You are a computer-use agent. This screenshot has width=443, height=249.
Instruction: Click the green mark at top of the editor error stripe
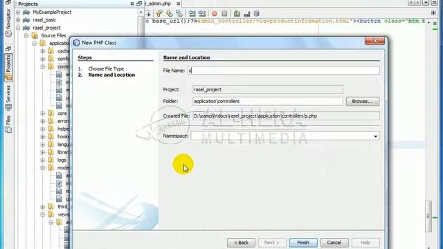(435, 29)
